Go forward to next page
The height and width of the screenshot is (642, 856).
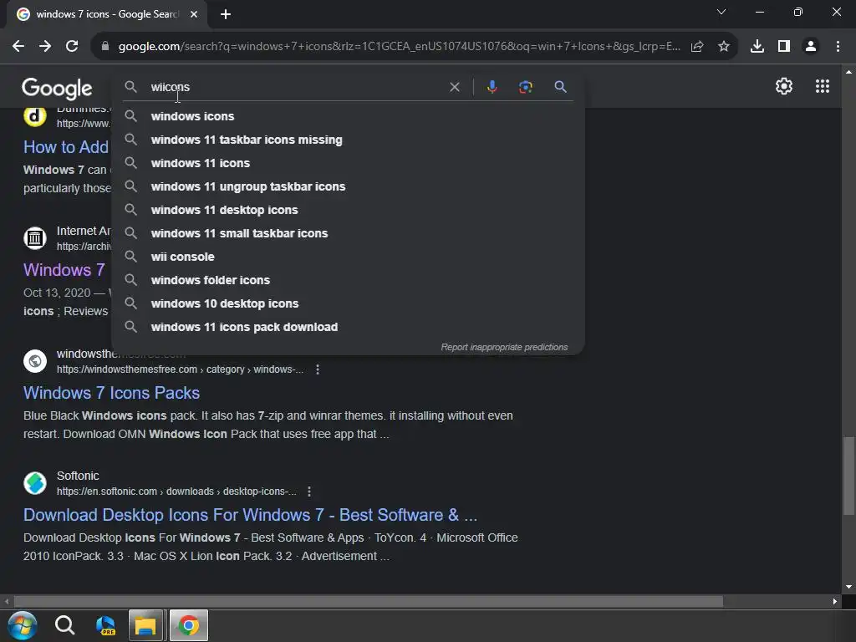45,47
